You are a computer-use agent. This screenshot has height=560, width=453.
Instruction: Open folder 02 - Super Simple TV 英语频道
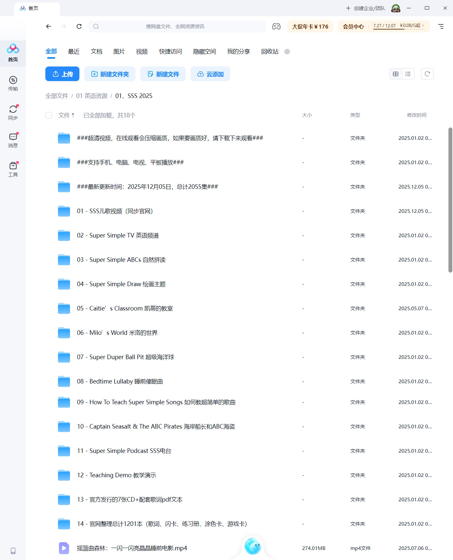118,235
